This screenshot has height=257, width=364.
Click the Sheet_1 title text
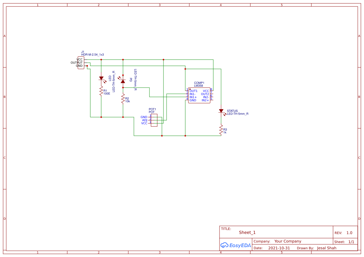coord(247,232)
